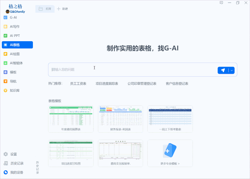Screen dimensions: 250x179
Task: Open feedback message icon in title bar
Action: [221, 3]
